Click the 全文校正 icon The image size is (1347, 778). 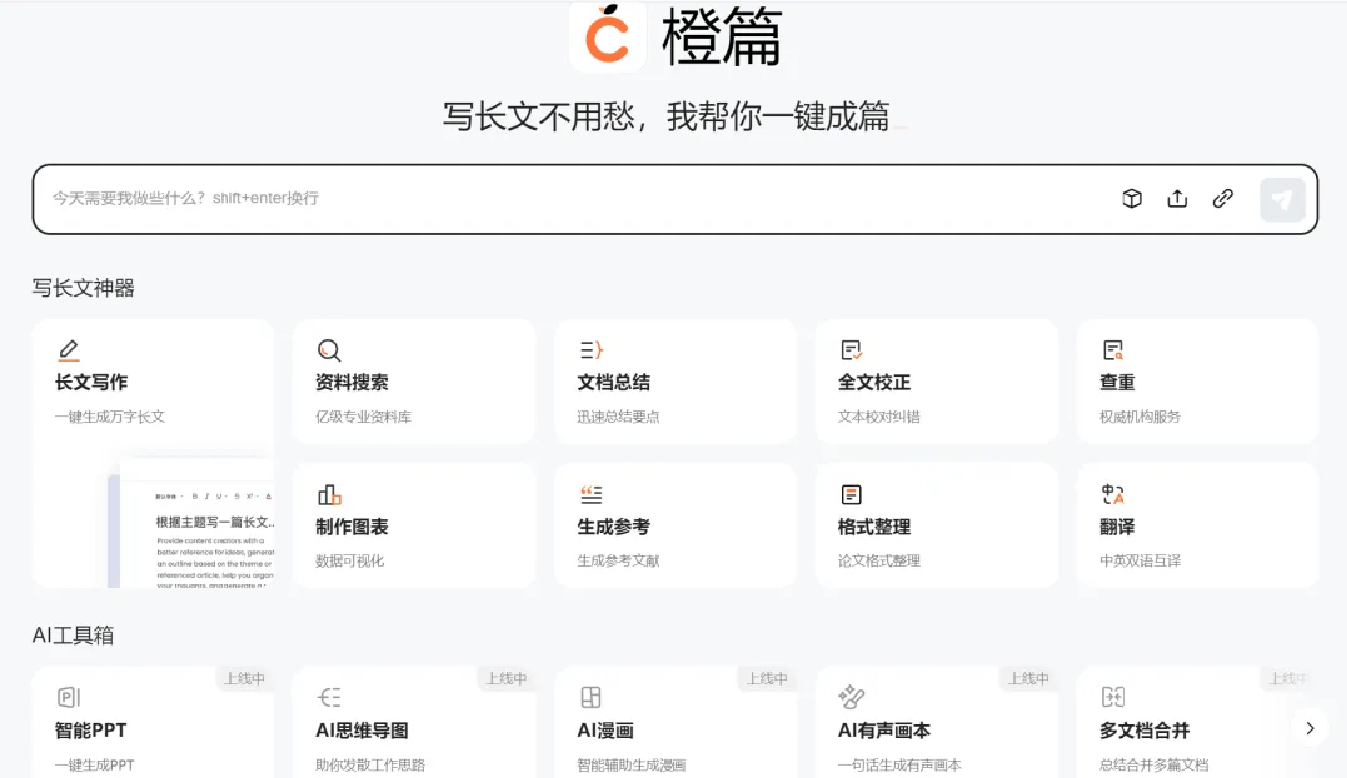tap(851, 350)
